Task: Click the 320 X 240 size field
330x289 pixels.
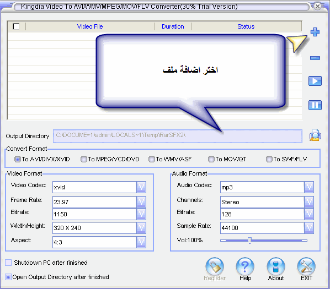Action: 95,228
